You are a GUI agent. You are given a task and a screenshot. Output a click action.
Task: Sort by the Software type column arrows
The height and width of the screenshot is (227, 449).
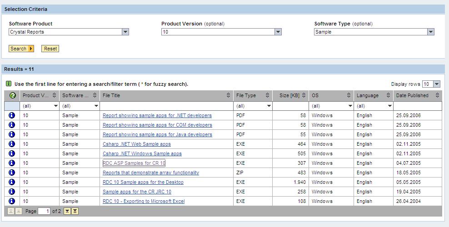coord(95,95)
